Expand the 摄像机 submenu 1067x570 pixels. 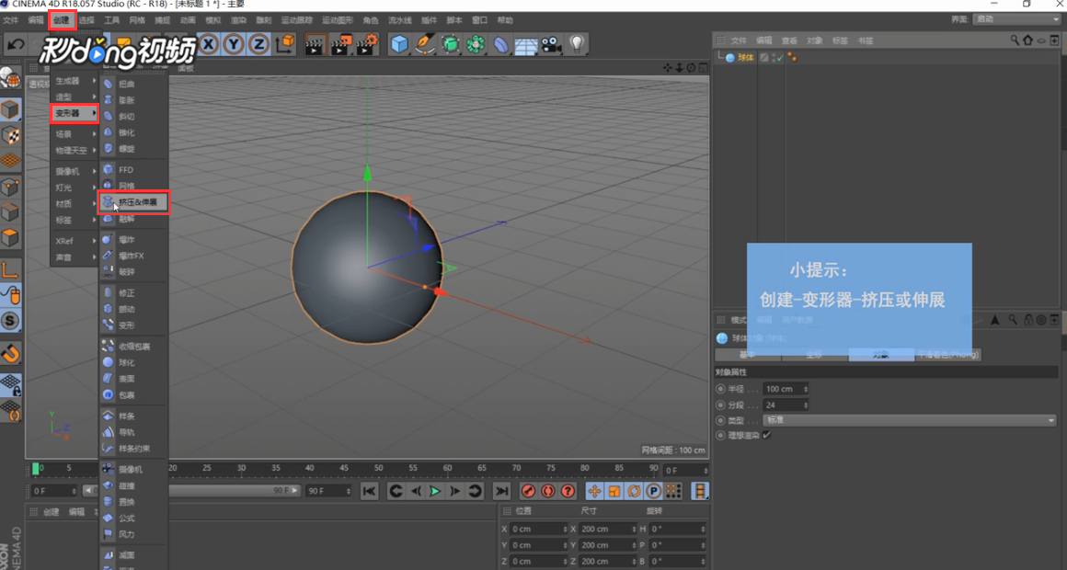pos(75,171)
